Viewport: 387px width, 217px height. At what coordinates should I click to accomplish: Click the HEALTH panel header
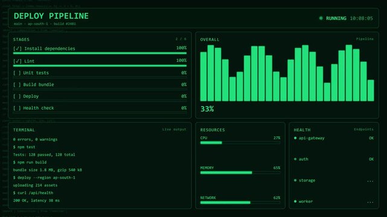click(x=302, y=130)
